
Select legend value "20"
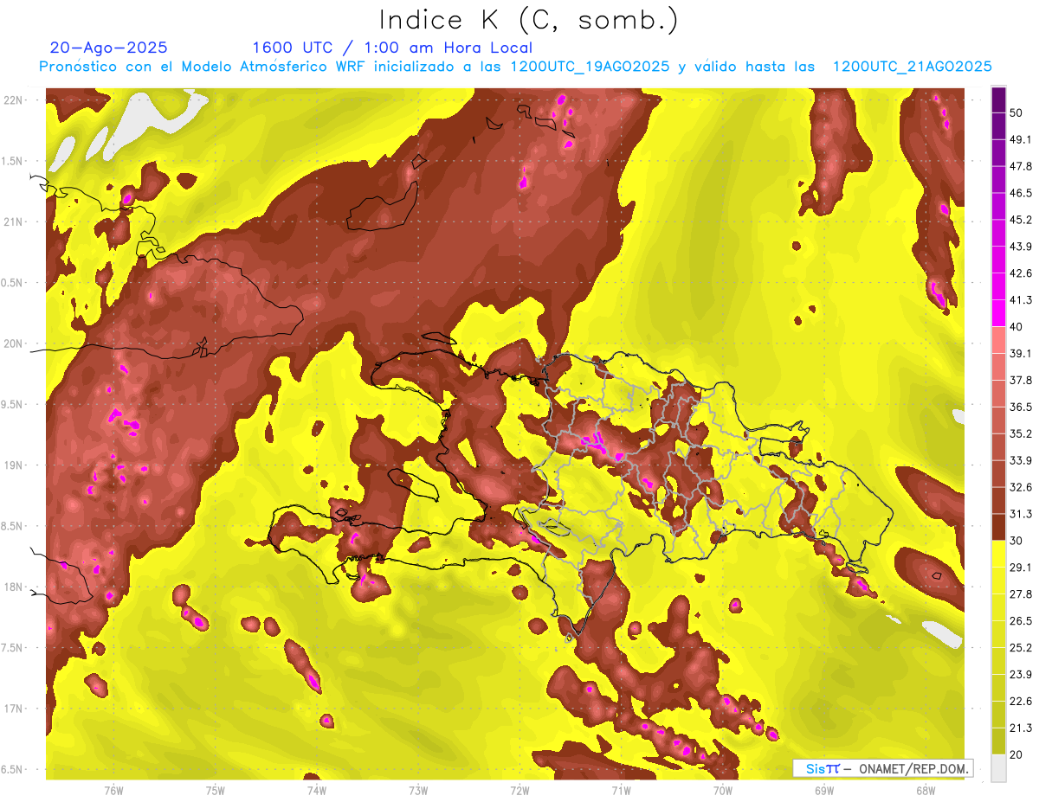1017,754
